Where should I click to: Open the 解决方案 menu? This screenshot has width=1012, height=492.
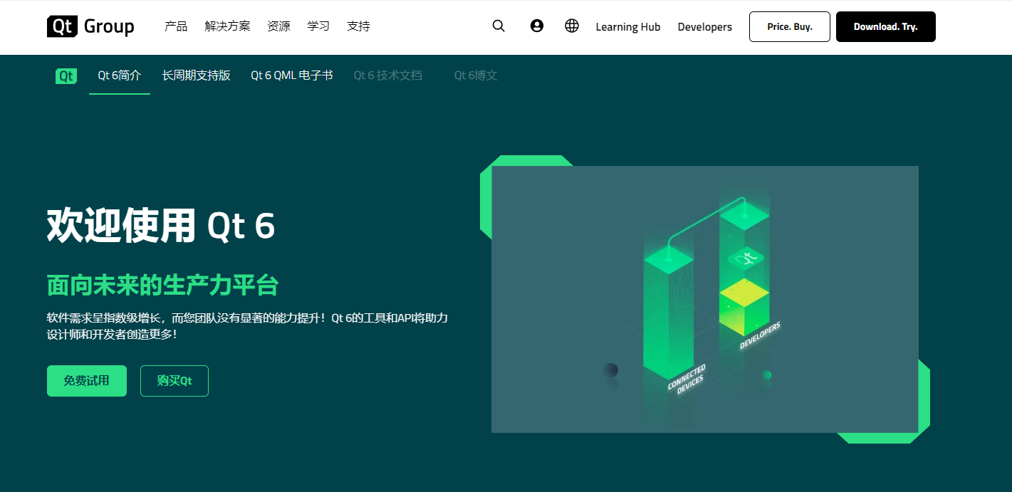pos(227,26)
